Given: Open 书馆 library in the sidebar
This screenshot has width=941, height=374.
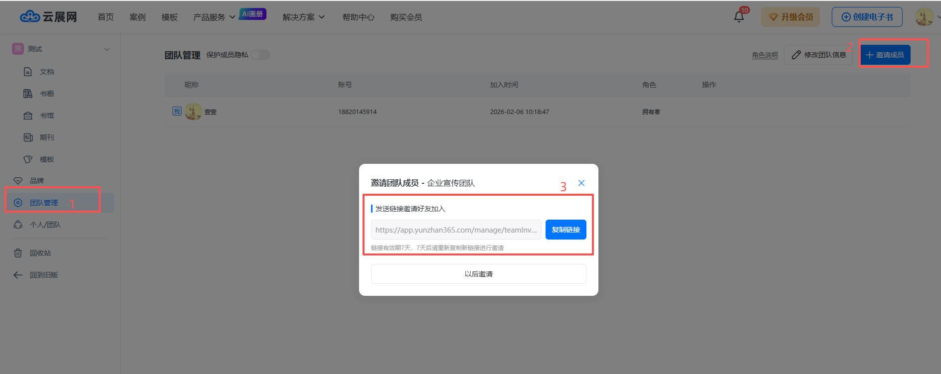Looking at the screenshot, I should pos(46,116).
